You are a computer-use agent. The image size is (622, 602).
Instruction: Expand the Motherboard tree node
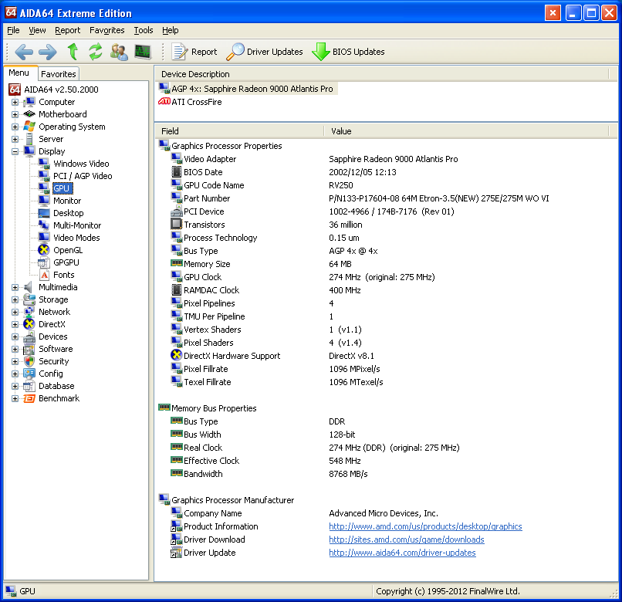pyautogui.click(x=15, y=115)
